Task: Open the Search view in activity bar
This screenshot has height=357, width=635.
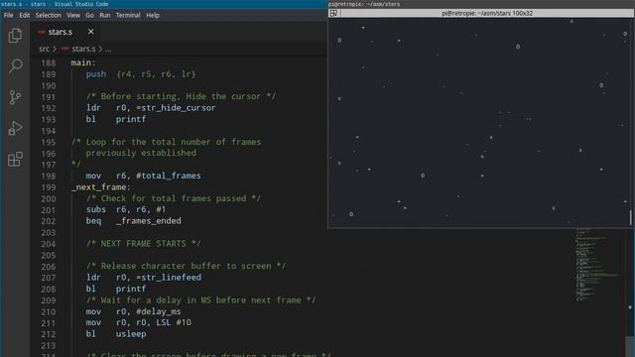Action: (15, 65)
